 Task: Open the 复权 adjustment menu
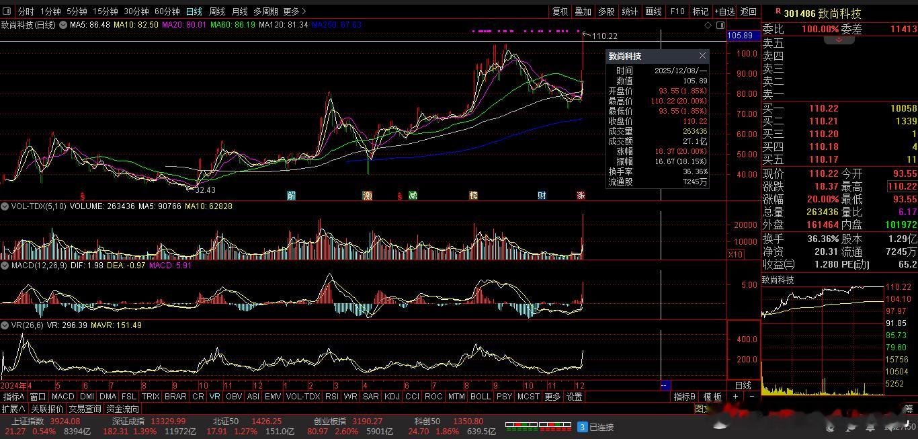(560, 11)
